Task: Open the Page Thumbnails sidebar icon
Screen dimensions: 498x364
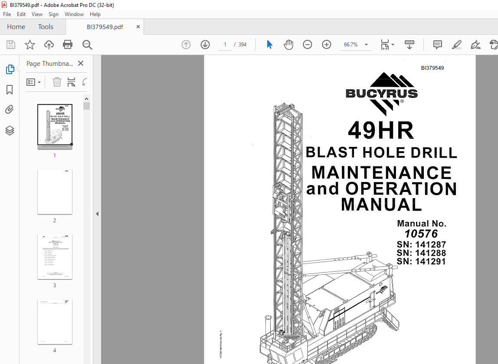Action: tap(10, 69)
